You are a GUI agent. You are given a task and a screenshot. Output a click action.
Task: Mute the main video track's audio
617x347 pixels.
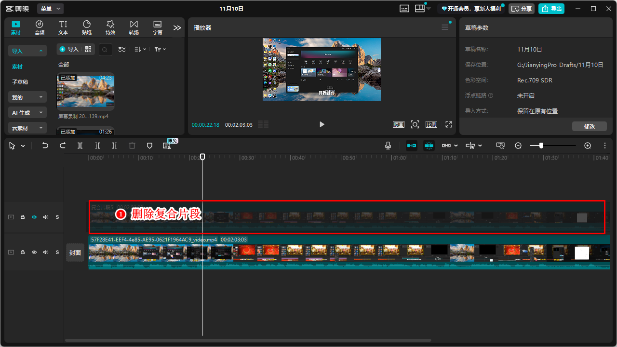tap(46, 252)
